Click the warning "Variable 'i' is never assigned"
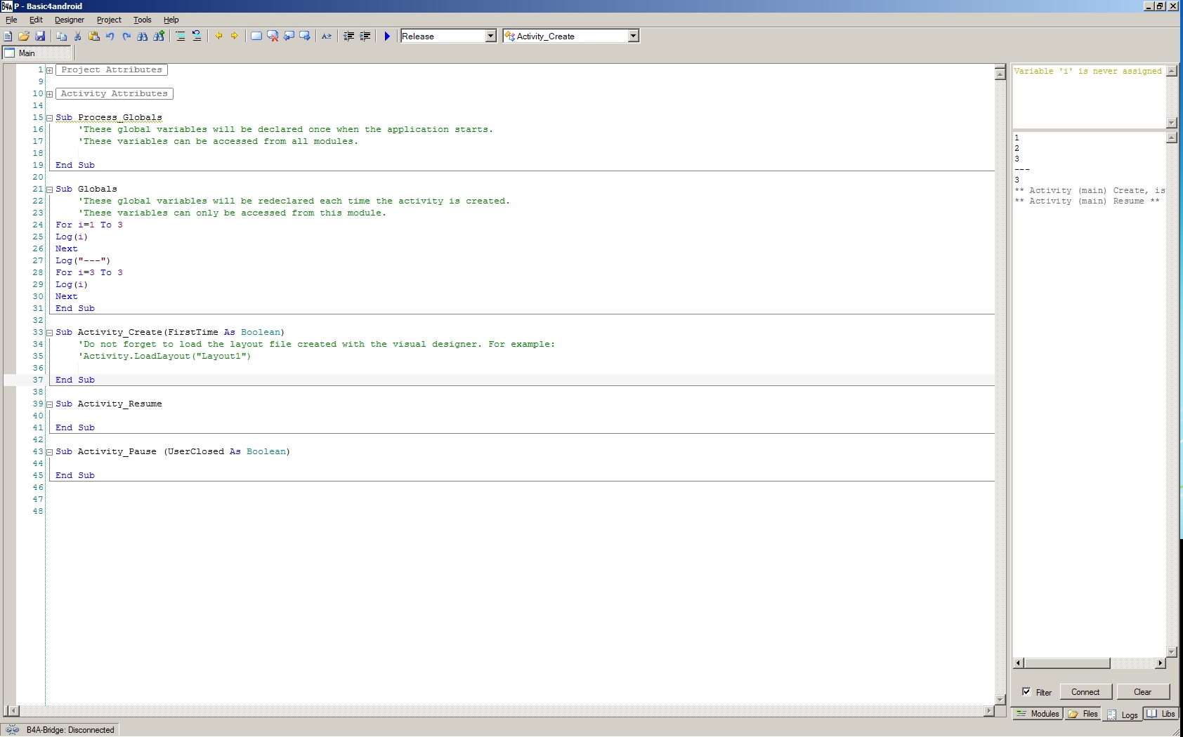Image resolution: width=1183 pixels, height=737 pixels. 1087,72
